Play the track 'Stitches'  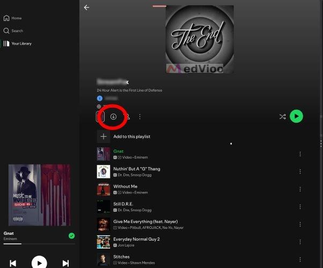(121, 257)
